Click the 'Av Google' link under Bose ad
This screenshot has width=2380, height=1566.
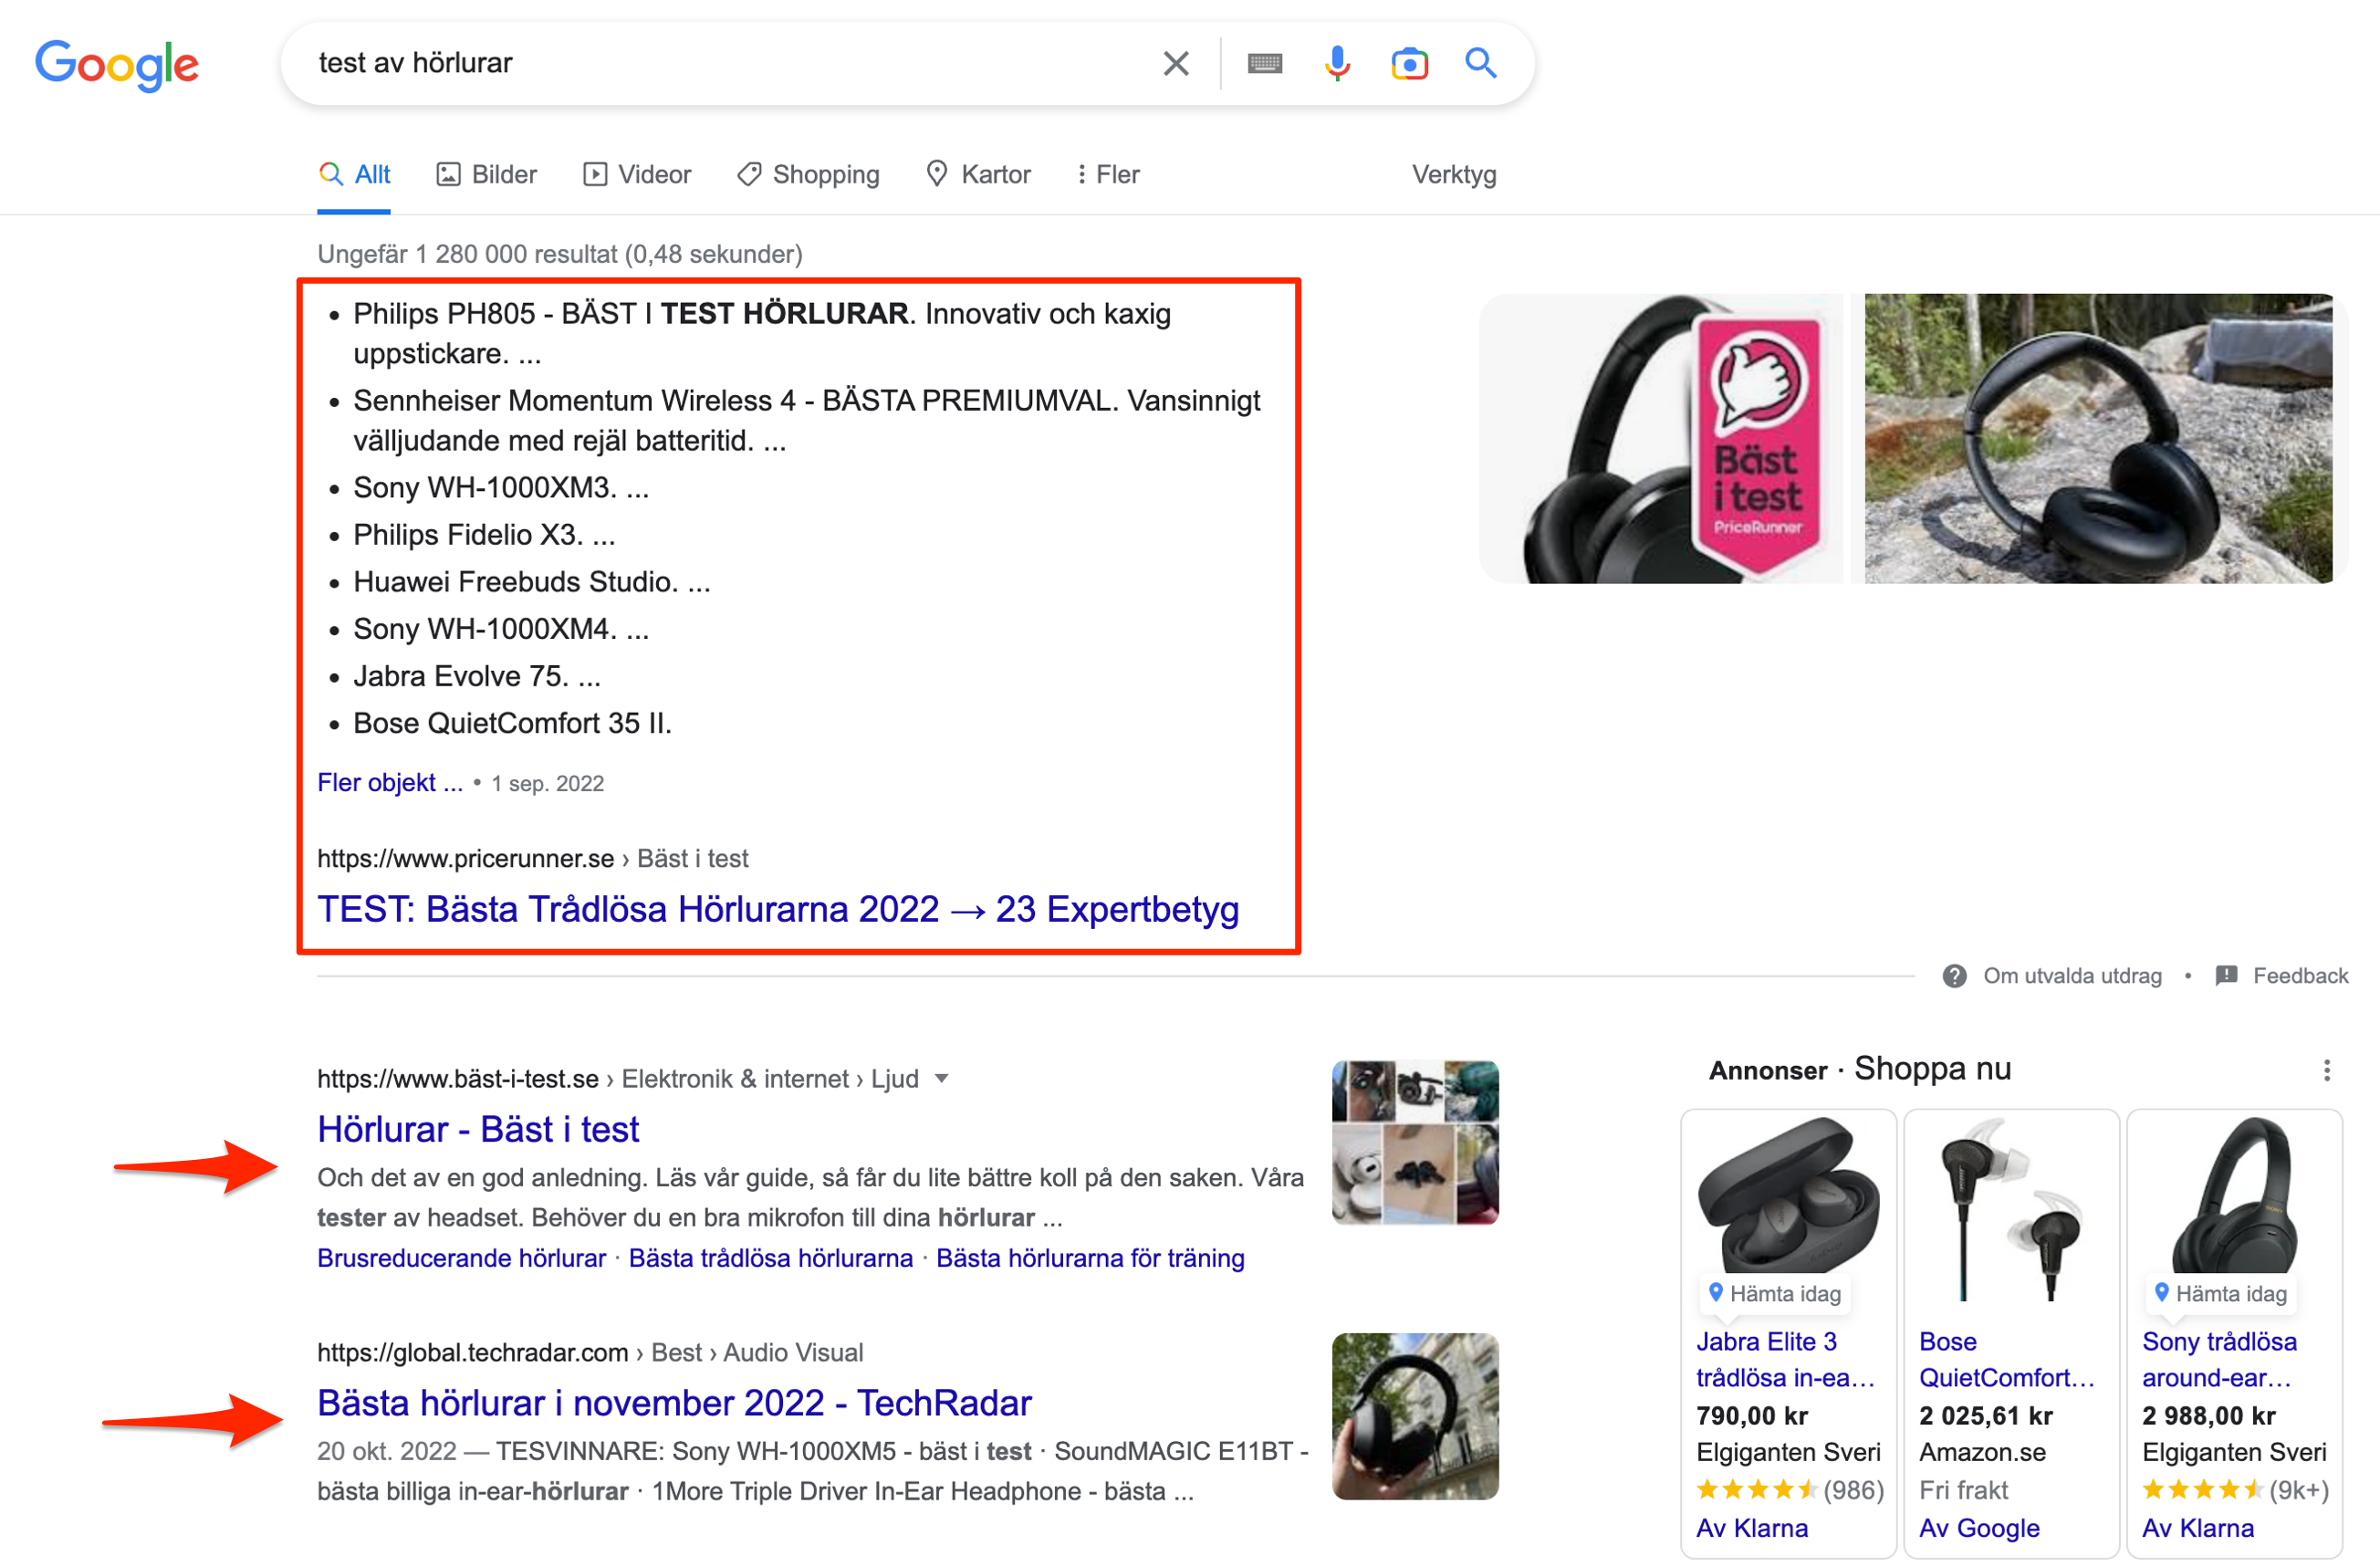click(x=1979, y=1528)
